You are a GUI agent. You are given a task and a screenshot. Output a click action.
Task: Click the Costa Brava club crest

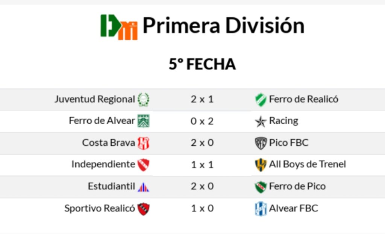(143, 143)
